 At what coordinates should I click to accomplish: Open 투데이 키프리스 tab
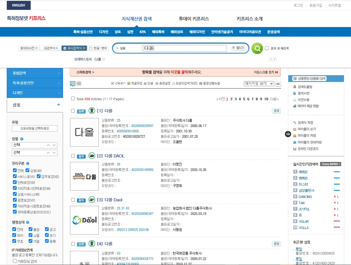194,19
